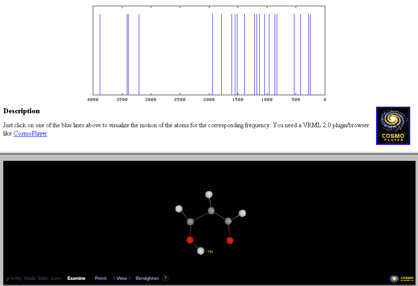Select the blue line near 3880
This screenshot has height=286, width=418.
pyautogui.click(x=100, y=54)
